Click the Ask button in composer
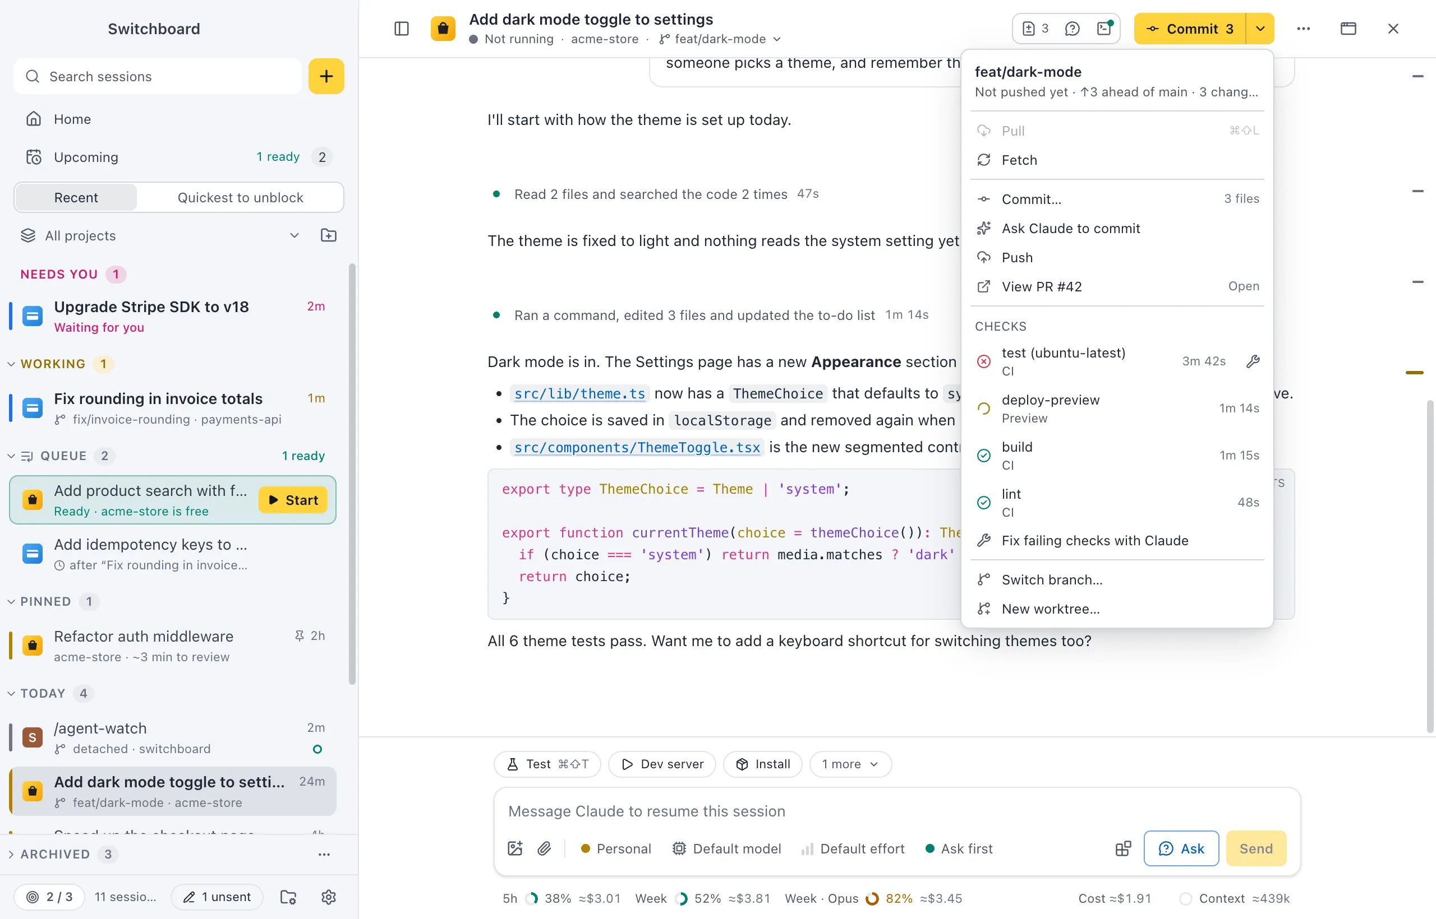 click(1181, 848)
